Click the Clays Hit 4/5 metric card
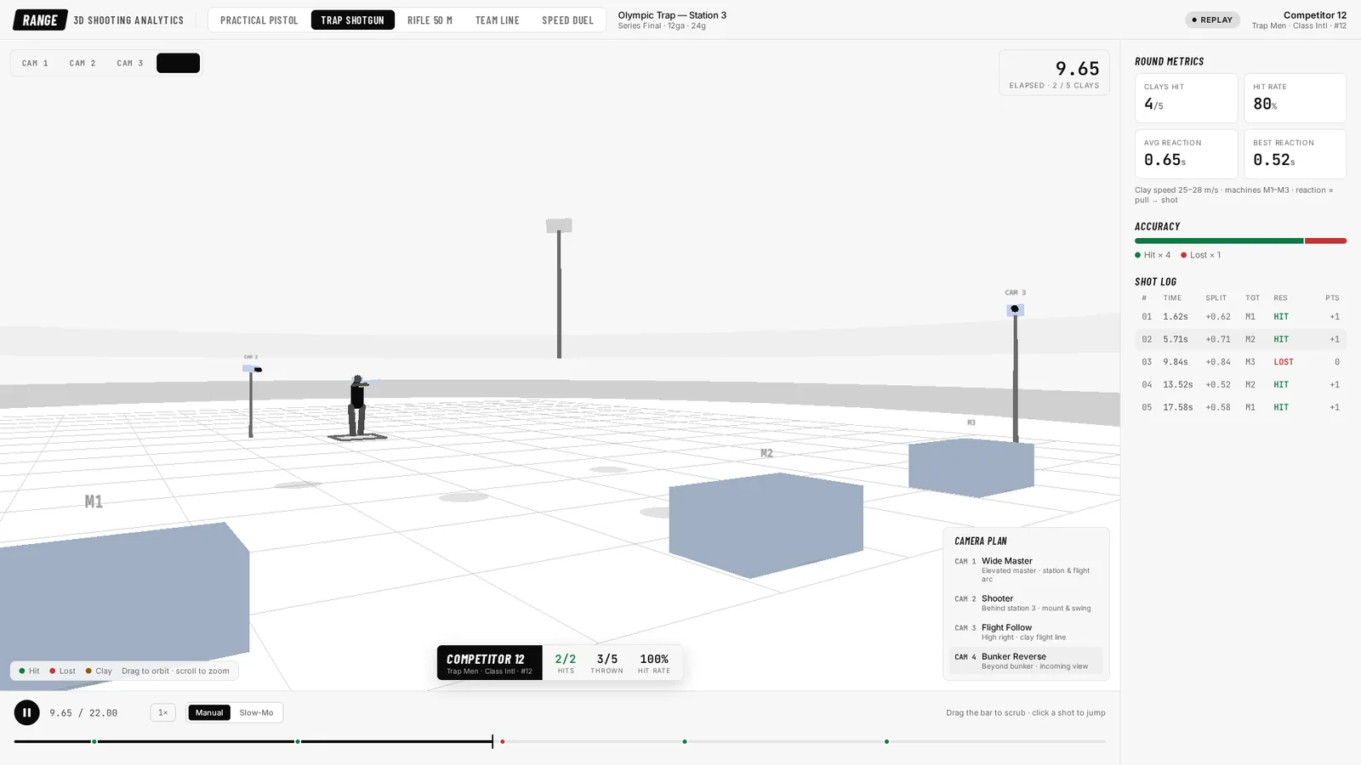The width and height of the screenshot is (1361, 765). click(x=1186, y=98)
